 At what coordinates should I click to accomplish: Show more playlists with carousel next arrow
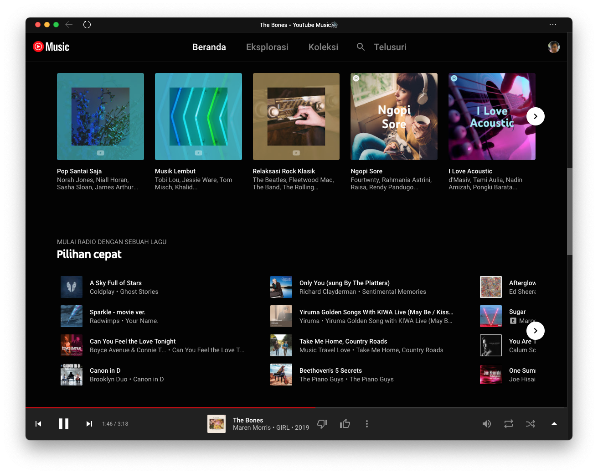tap(536, 116)
